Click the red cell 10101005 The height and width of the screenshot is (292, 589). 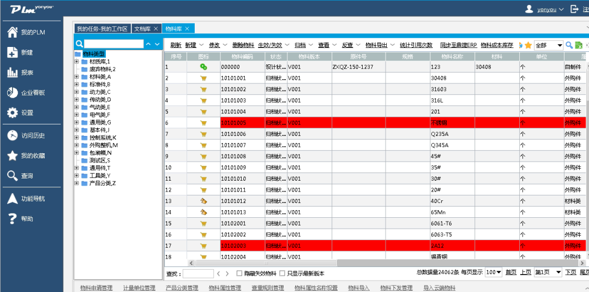[242, 123]
